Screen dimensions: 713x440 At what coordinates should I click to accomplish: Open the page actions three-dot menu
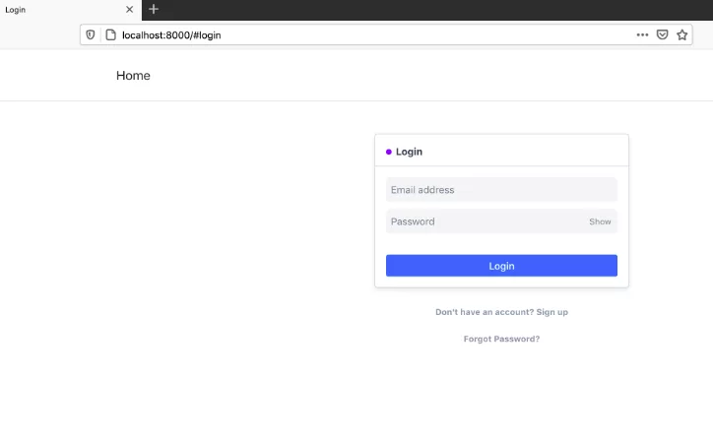(642, 35)
